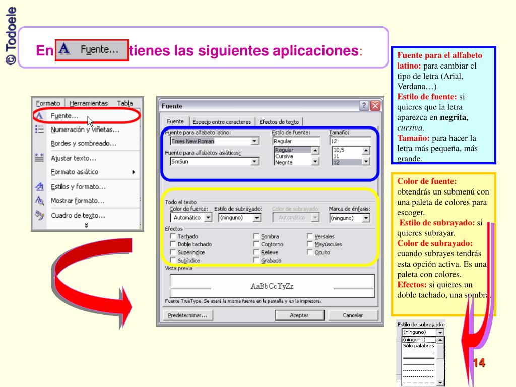
Task: Enable the Sombra effect checkbox
Action: pos(256,236)
